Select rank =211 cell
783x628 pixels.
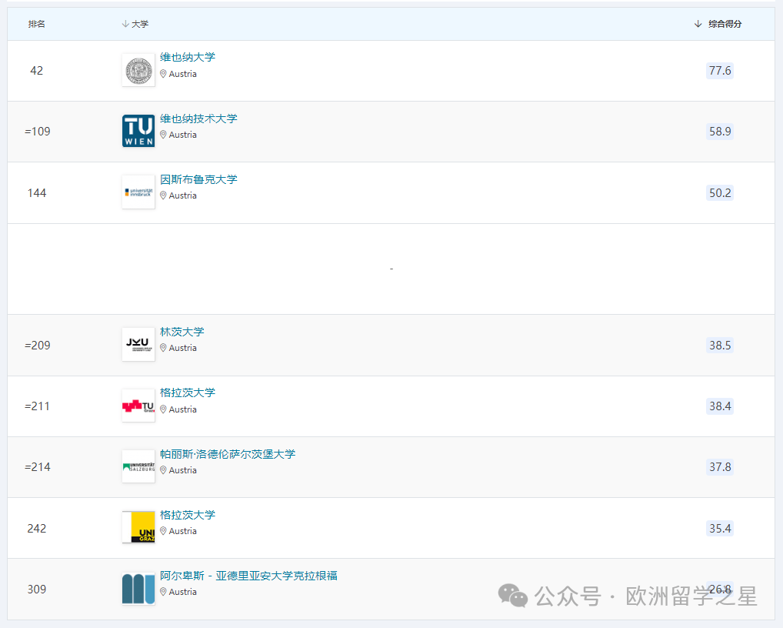[x=38, y=406]
